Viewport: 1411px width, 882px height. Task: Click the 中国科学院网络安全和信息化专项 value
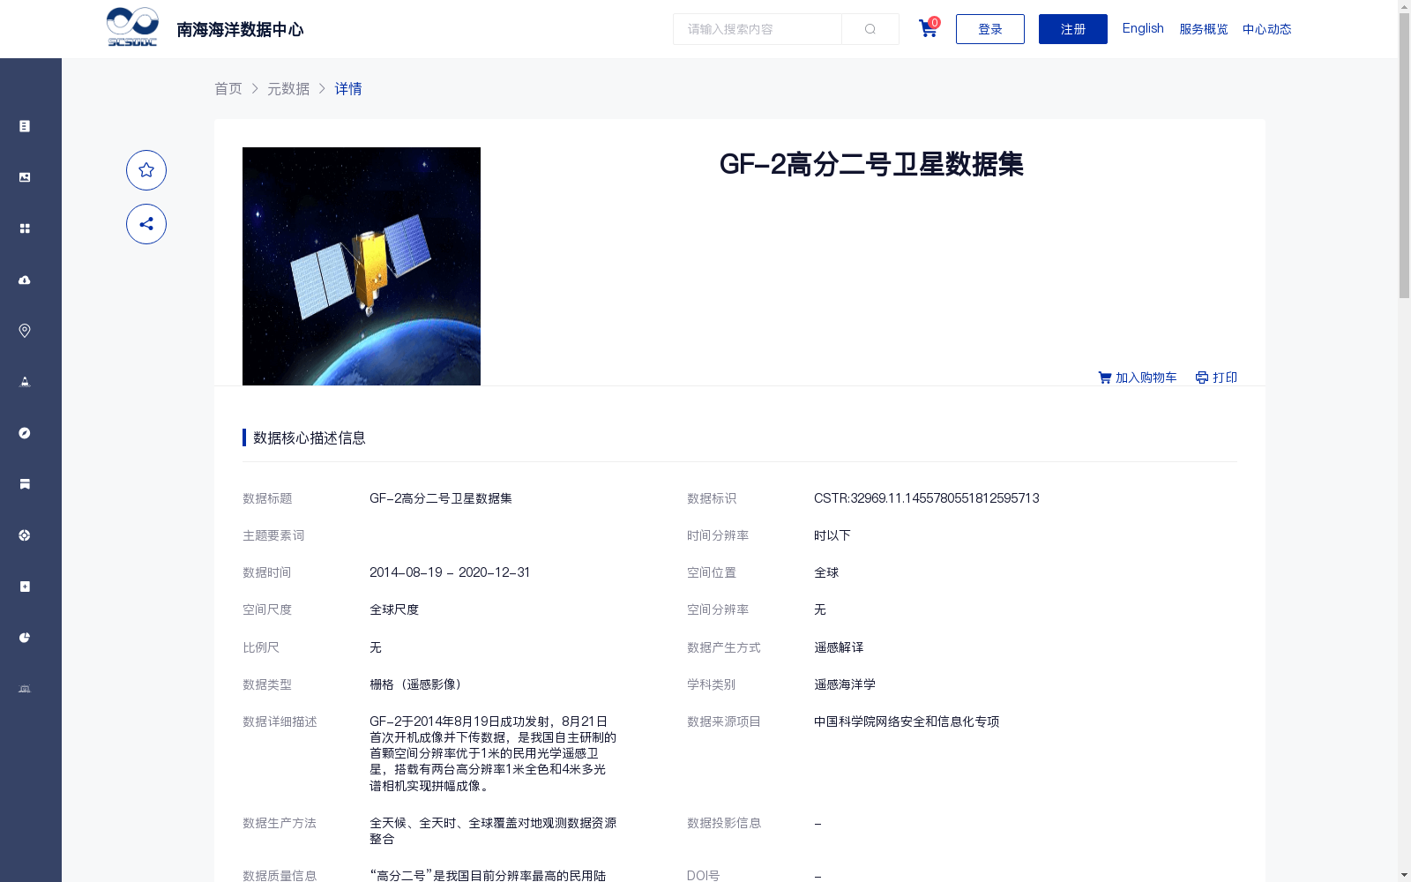coord(907,721)
